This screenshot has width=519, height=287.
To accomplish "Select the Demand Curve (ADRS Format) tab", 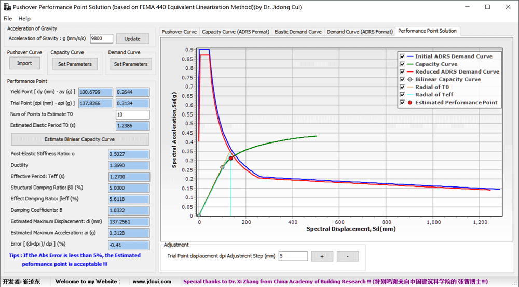I will click(360, 32).
